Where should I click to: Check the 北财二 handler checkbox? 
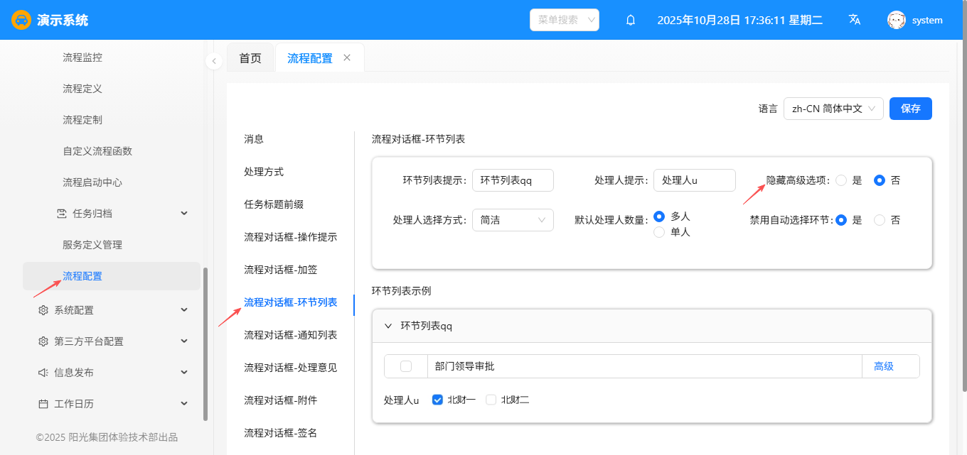click(x=491, y=400)
